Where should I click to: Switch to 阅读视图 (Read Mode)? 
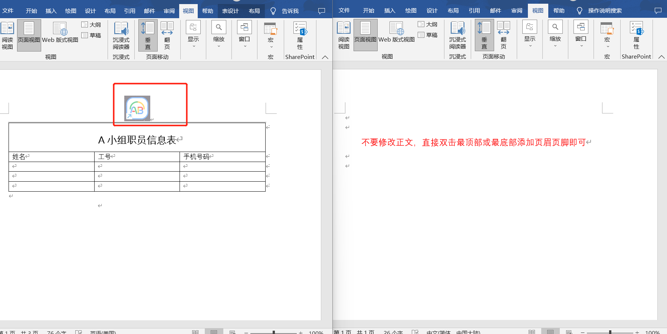[7, 35]
